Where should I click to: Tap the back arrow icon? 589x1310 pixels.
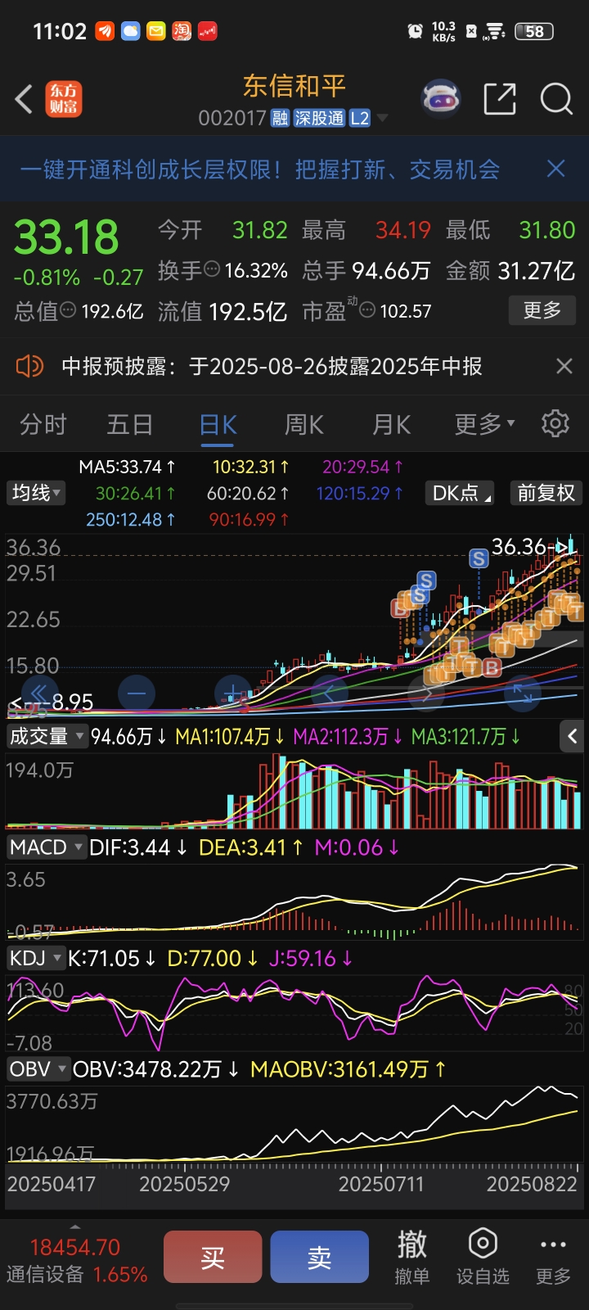(24, 99)
